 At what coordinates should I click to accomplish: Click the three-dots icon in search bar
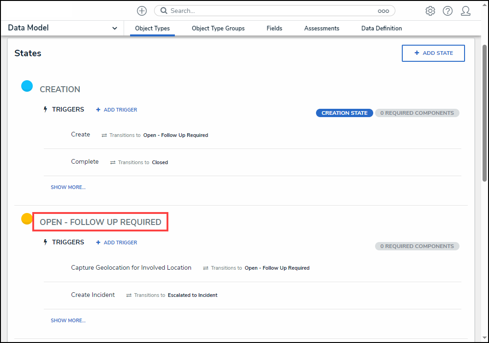383,11
